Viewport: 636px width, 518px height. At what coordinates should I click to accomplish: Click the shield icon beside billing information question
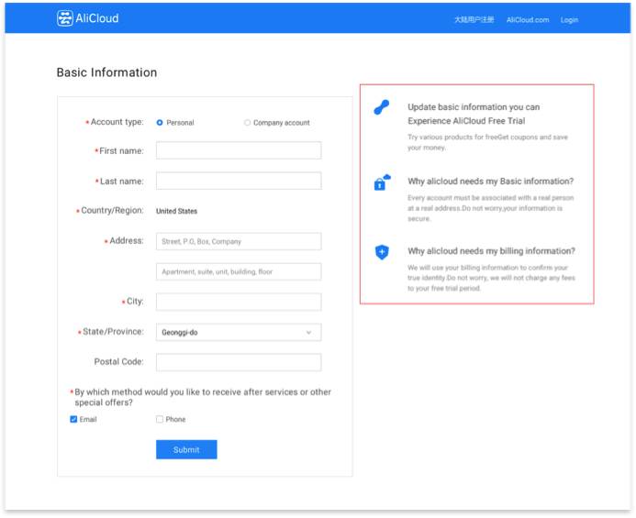[x=382, y=252]
